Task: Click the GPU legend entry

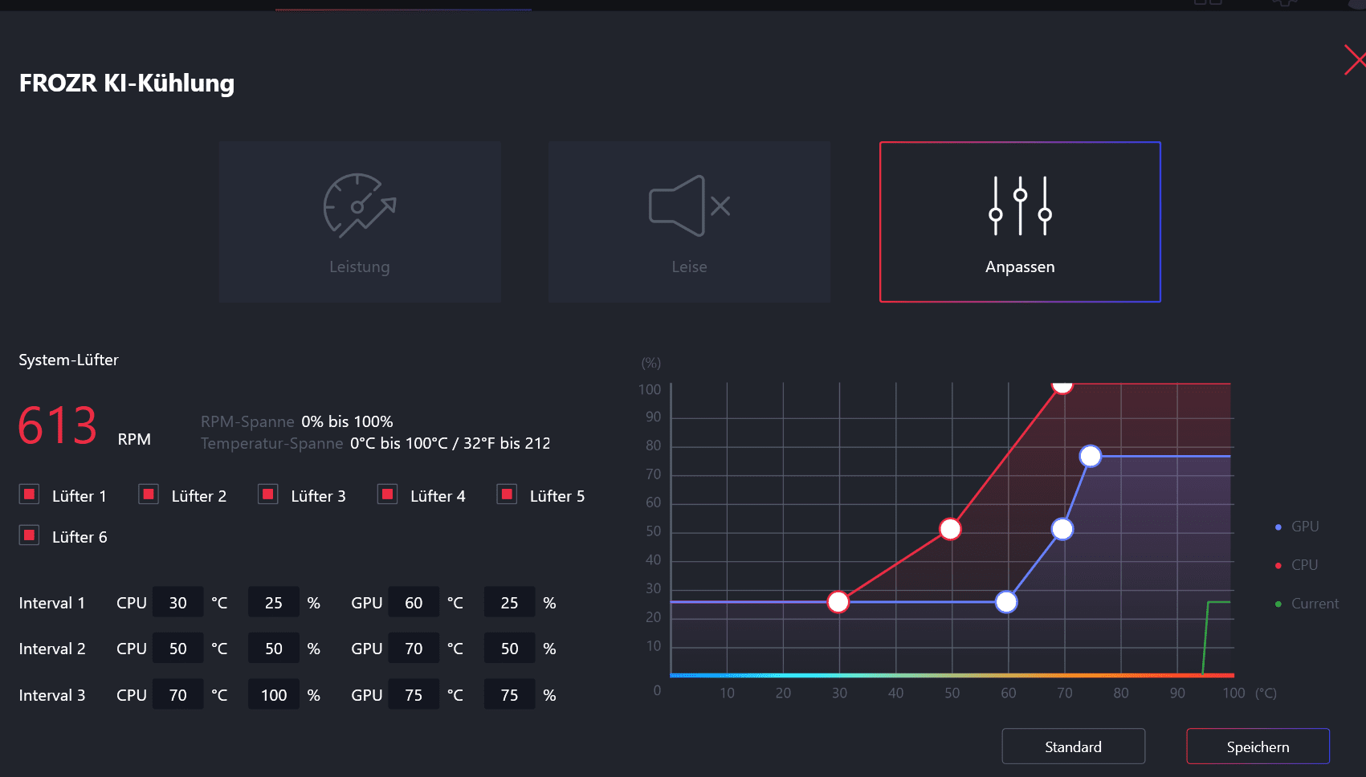Action: pos(1297,527)
